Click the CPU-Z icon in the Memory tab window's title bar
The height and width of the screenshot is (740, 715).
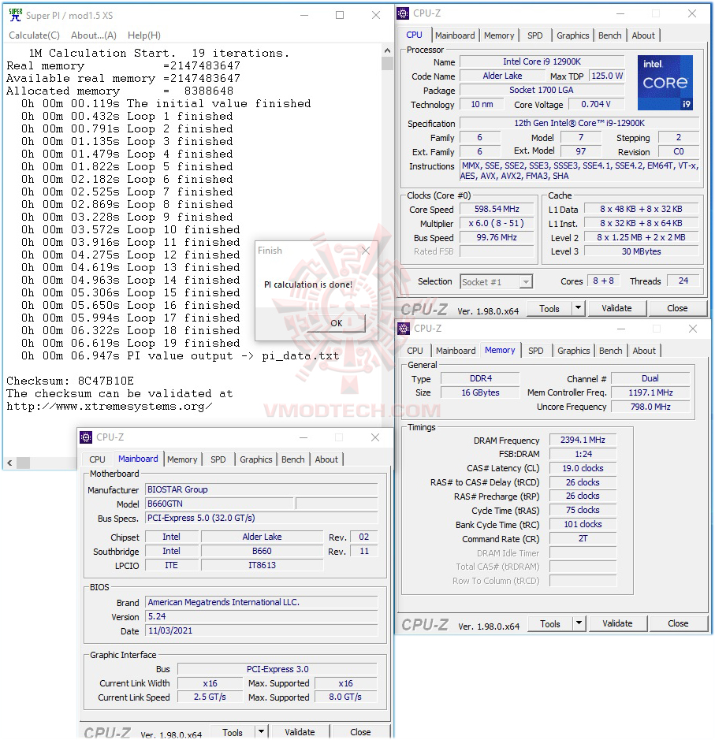coord(404,329)
